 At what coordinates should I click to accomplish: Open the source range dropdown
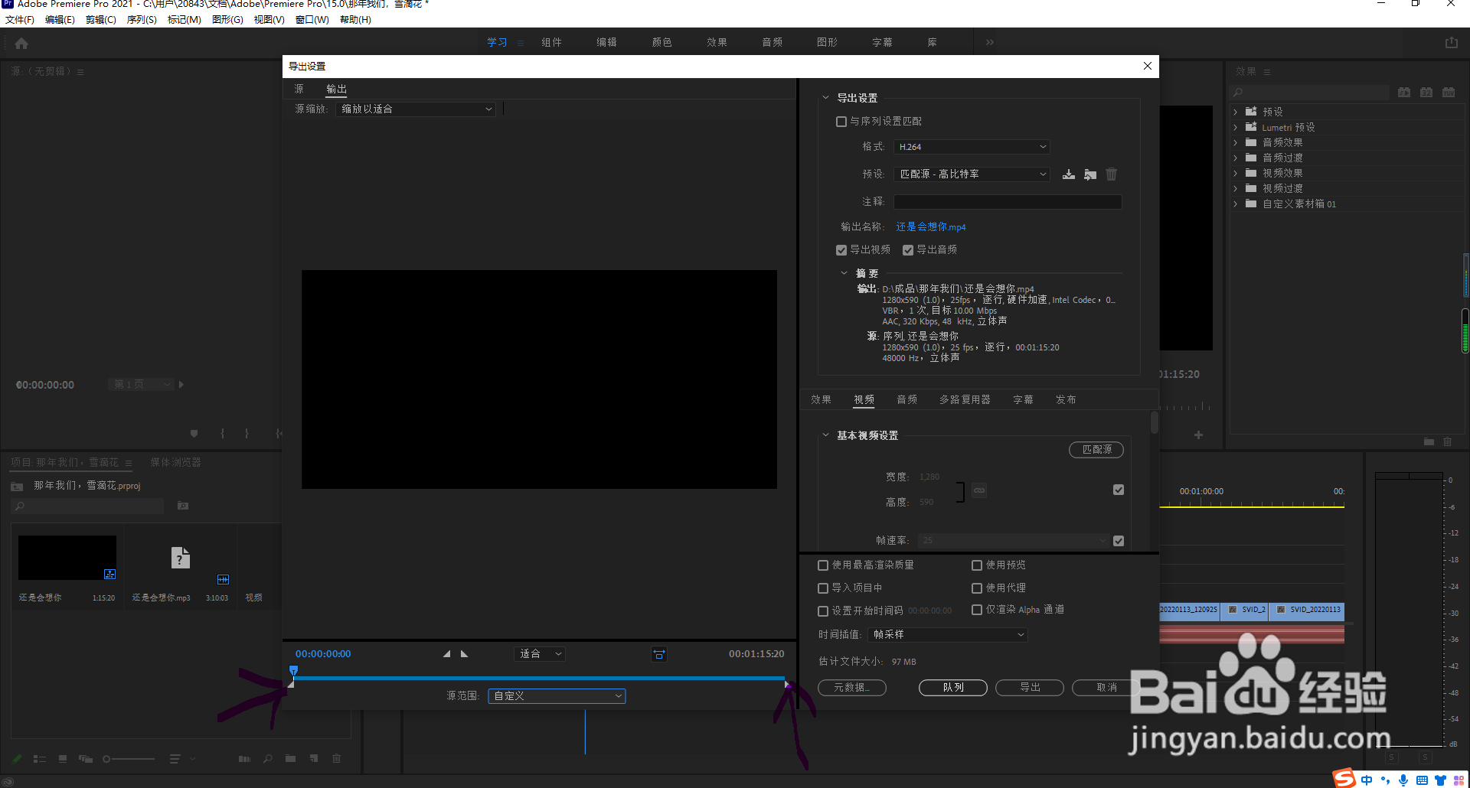click(x=557, y=696)
